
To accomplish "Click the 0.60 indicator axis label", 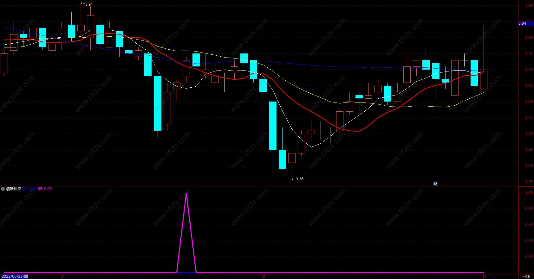I will point(529,225).
